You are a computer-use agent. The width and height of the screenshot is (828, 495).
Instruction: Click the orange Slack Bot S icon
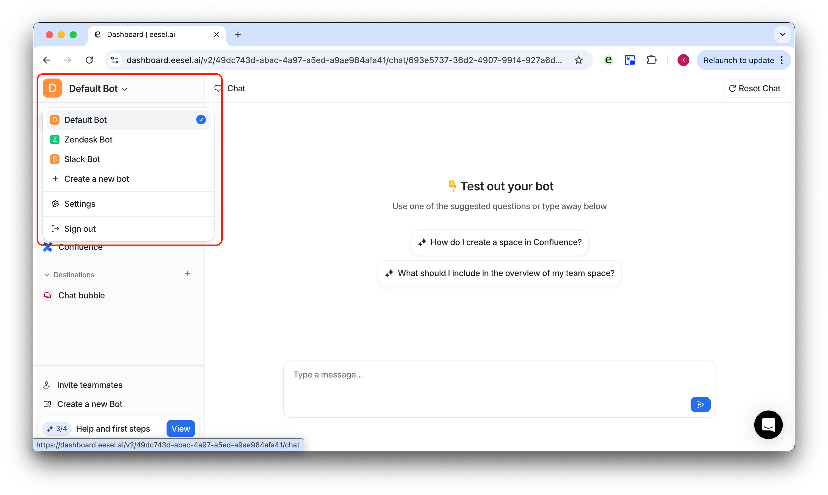(55, 159)
